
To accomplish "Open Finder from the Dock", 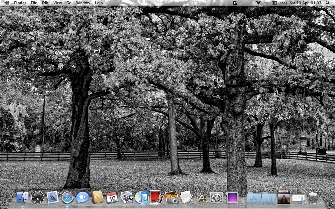I will pyautogui.click(x=23, y=197).
